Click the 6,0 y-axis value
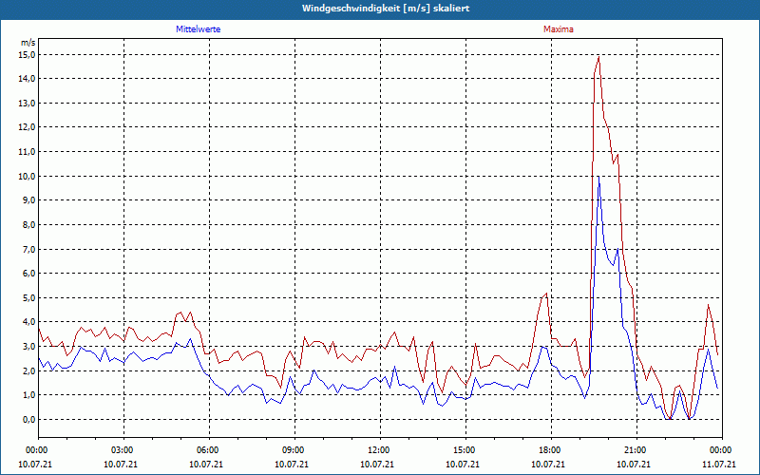The width and height of the screenshot is (760, 475). coord(29,274)
